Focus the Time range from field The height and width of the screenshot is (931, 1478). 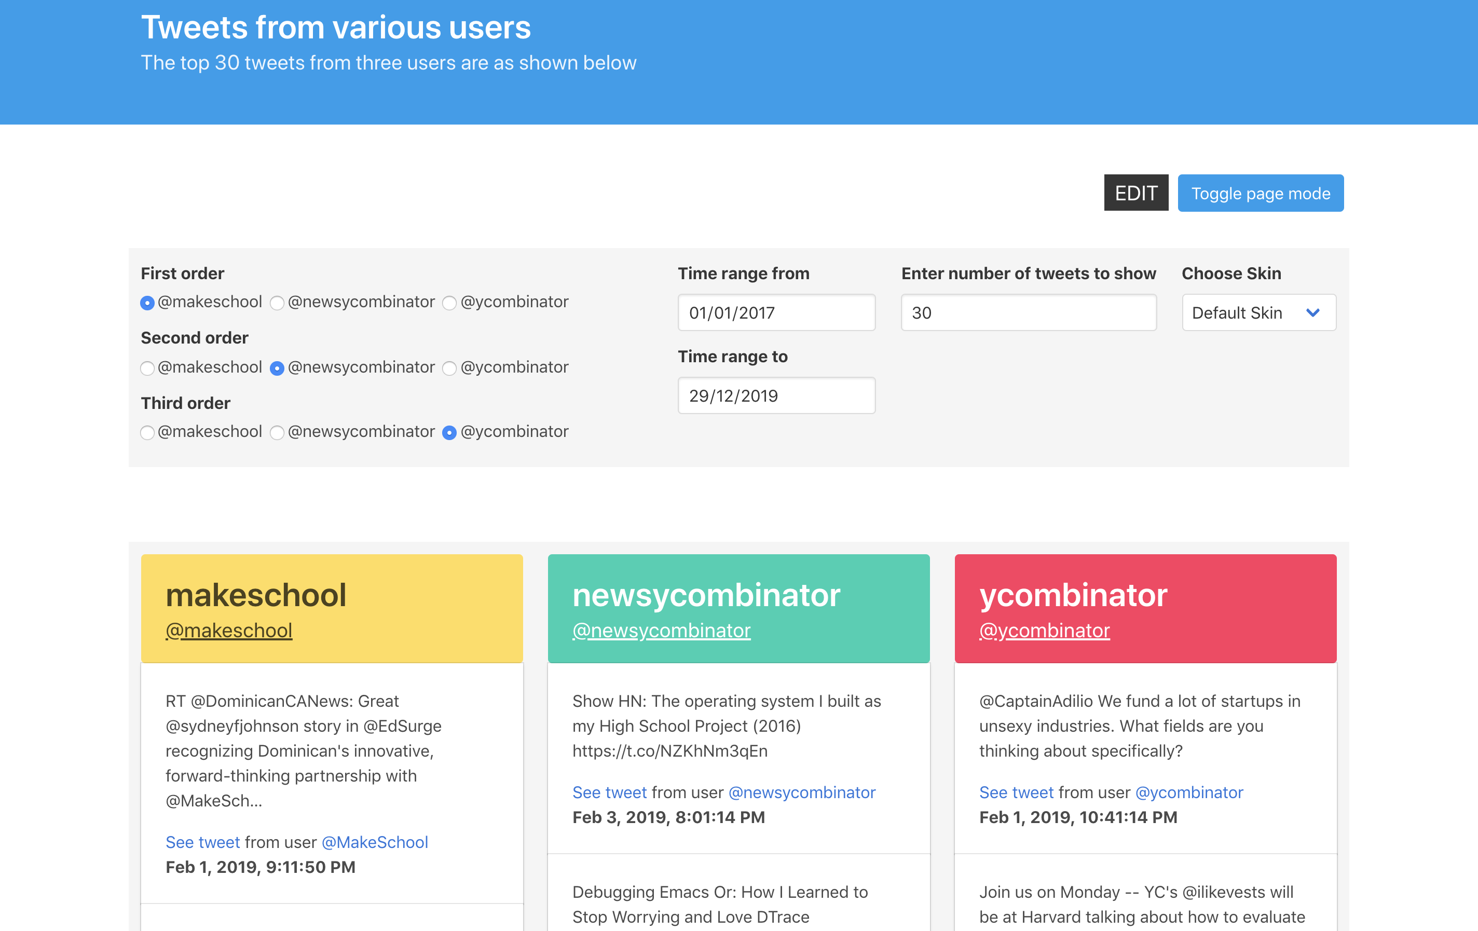[776, 313]
